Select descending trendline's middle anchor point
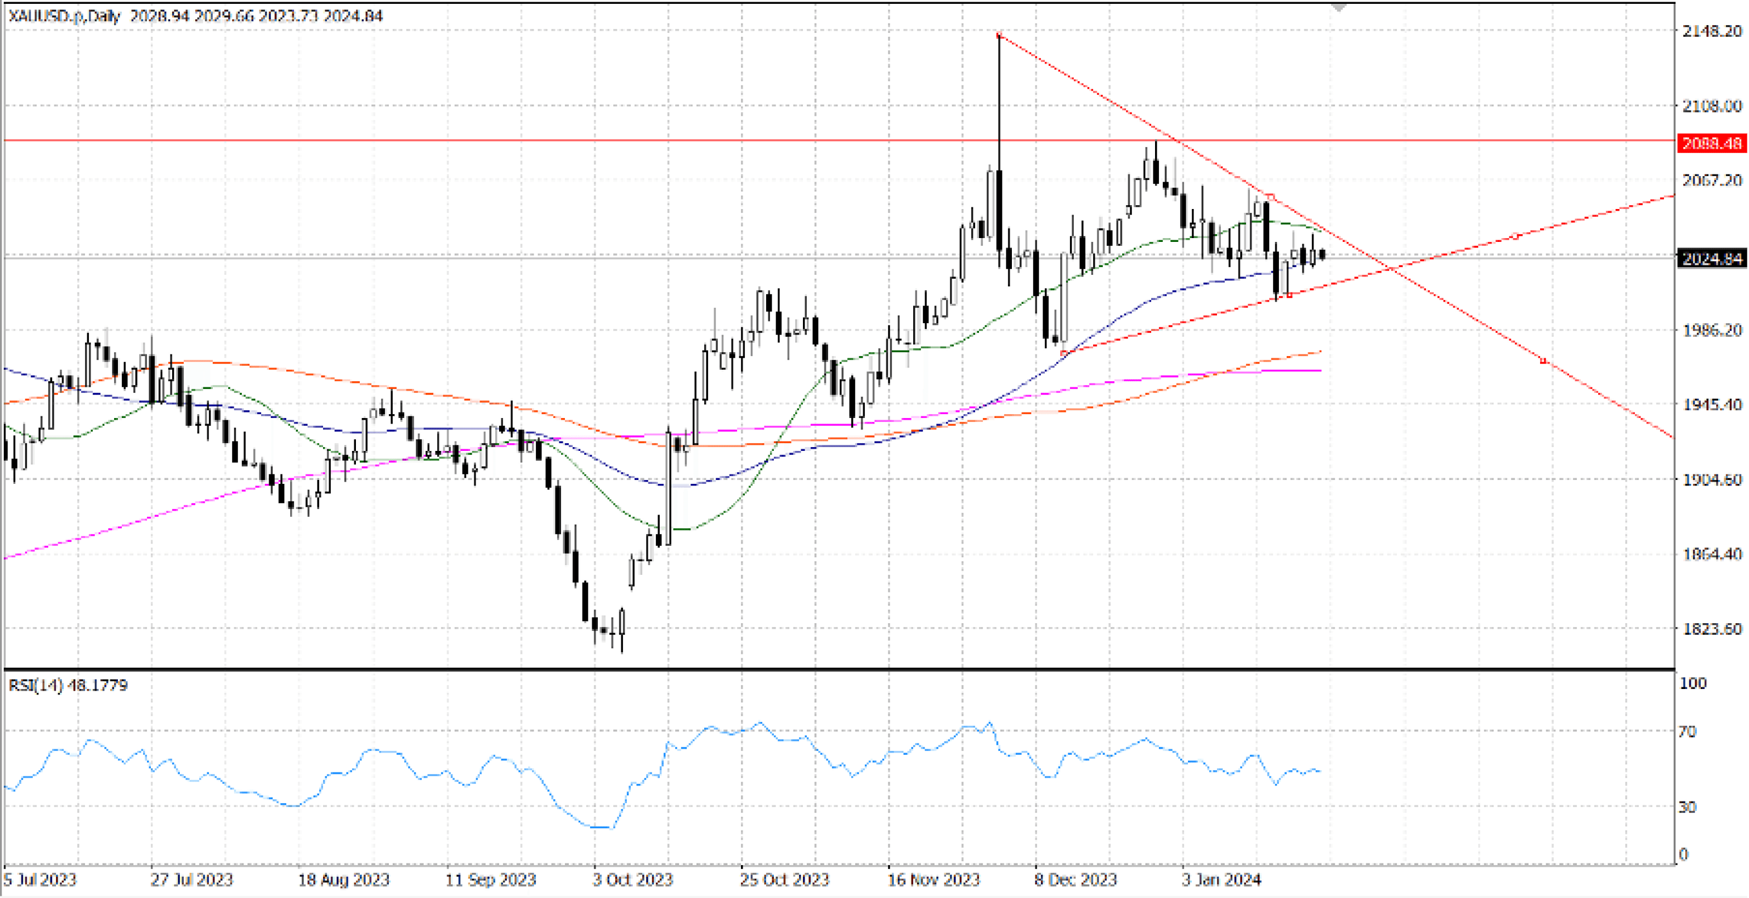The width and height of the screenshot is (1749, 898). pos(1271,197)
